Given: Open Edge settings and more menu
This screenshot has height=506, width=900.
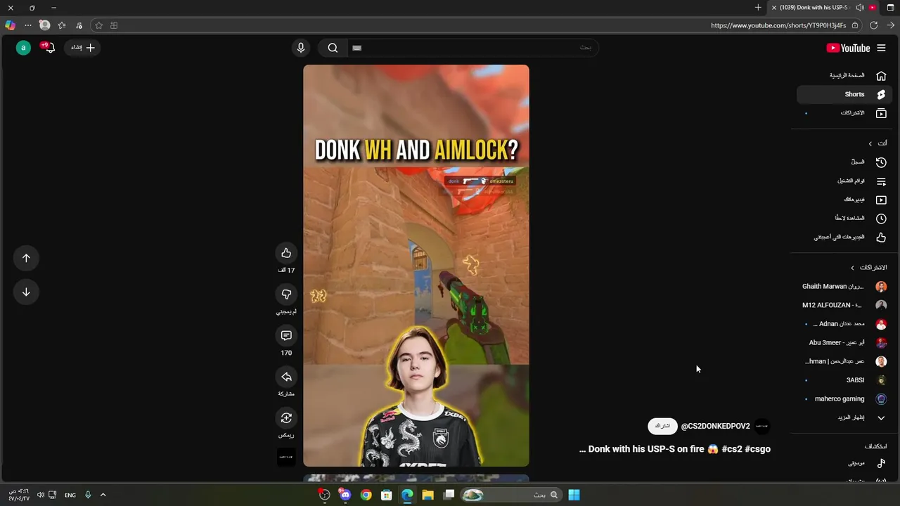Looking at the screenshot, I should click(28, 25).
